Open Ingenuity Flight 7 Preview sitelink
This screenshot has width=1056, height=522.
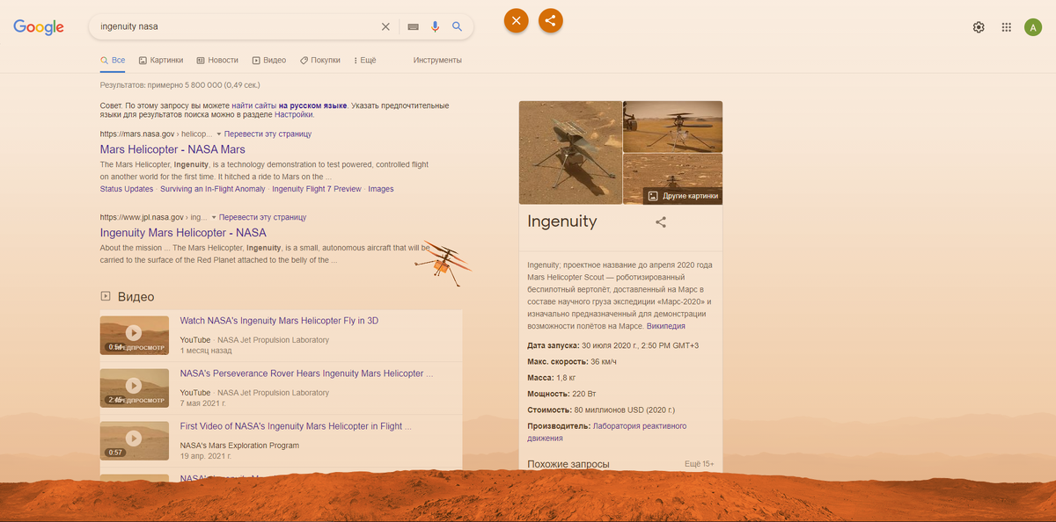(317, 189)
